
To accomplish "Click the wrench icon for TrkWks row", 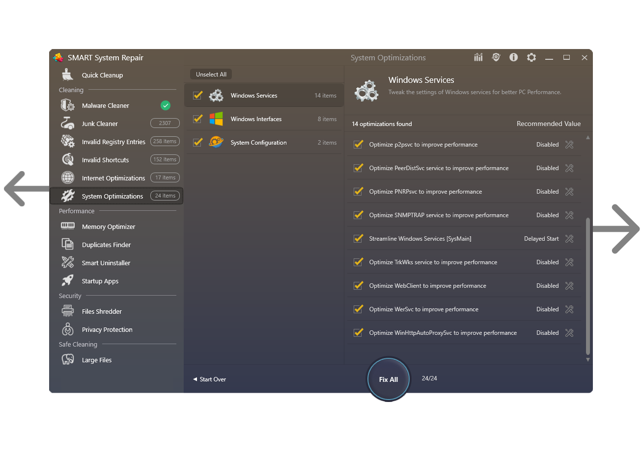I will tap(569, 262).
